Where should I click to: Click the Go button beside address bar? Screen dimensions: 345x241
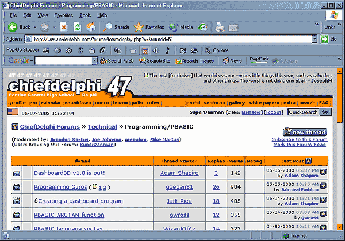[x=329, y=39]
